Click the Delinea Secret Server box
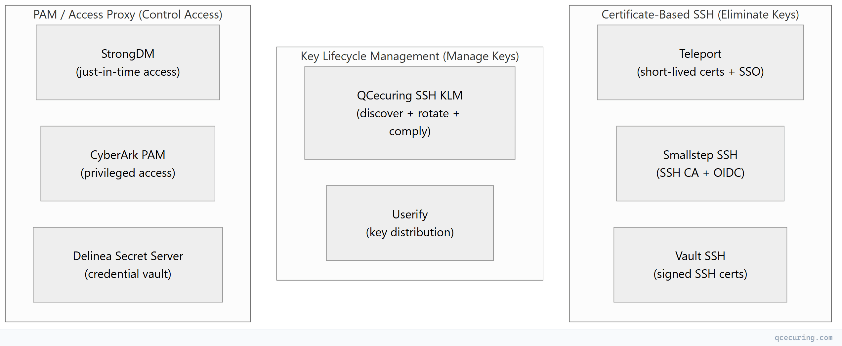The width and height of the screenshot is (842, 346). (128, 265)
